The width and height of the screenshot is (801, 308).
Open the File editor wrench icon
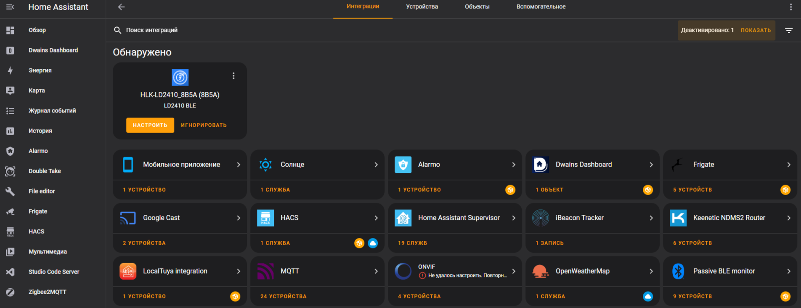[10, 191]
